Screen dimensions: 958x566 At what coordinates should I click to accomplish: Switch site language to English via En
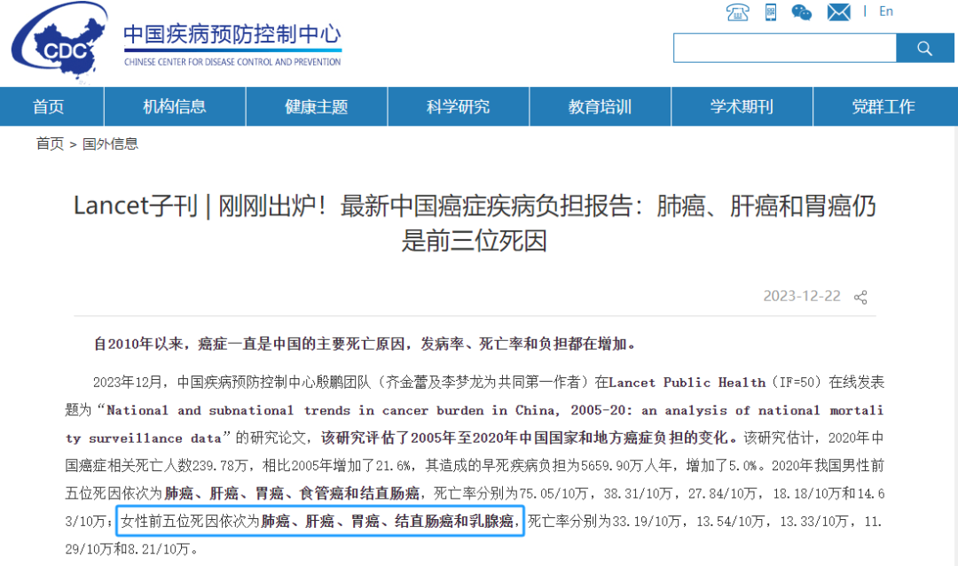click(x=885, y=12)
